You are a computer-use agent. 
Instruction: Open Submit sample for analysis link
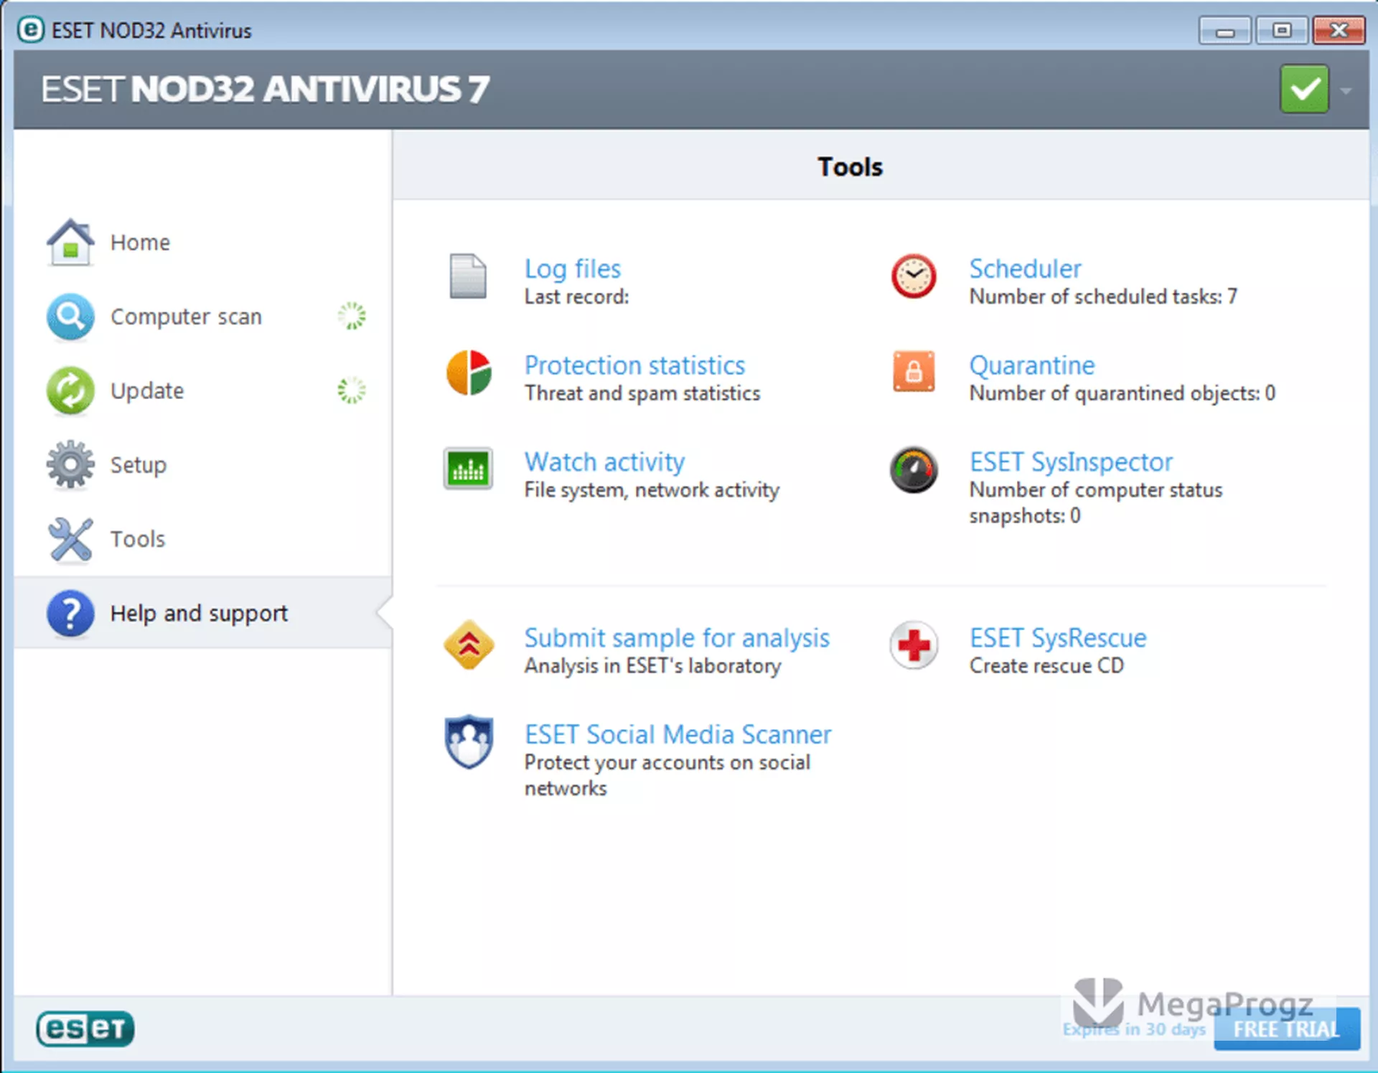[x=677, y=638]
